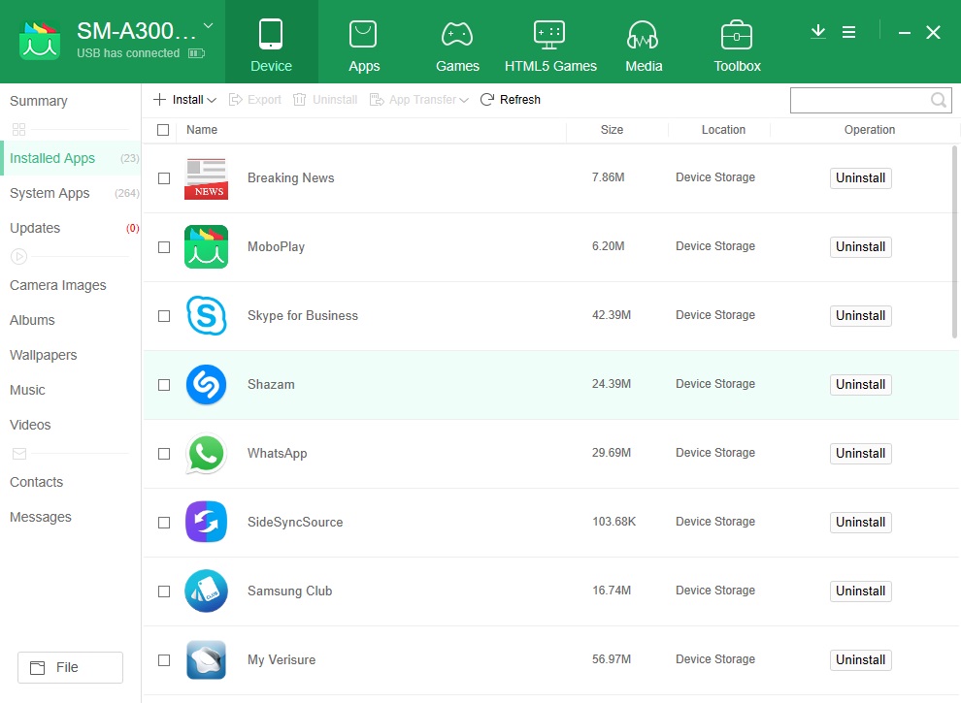Screen dimensions: 961x703
Task: Switch to the Apps section icon
Action: pyautogui.click(x=364, y=34)
